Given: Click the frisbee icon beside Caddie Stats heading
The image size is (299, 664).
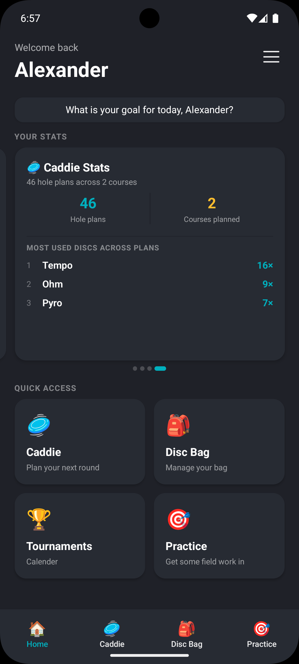Looking at the screenshot, I should (33, 167).
